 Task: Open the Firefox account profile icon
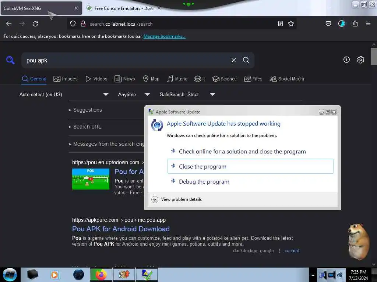tap(341, 23)
